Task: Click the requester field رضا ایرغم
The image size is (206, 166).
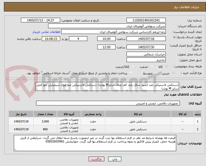Action: point(113,32)
